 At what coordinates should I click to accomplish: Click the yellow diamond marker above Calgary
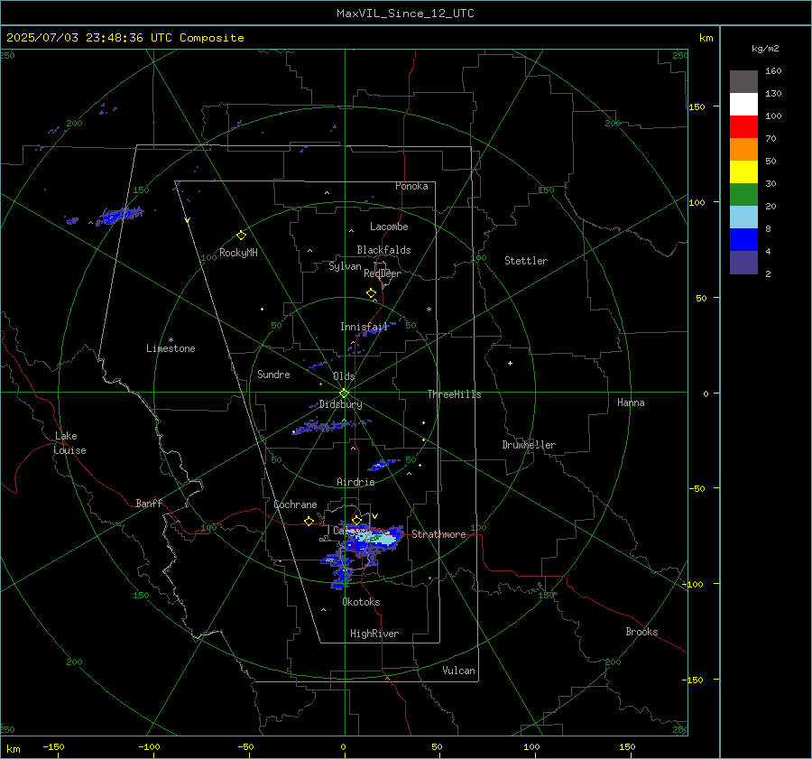[x=356, y=520]
